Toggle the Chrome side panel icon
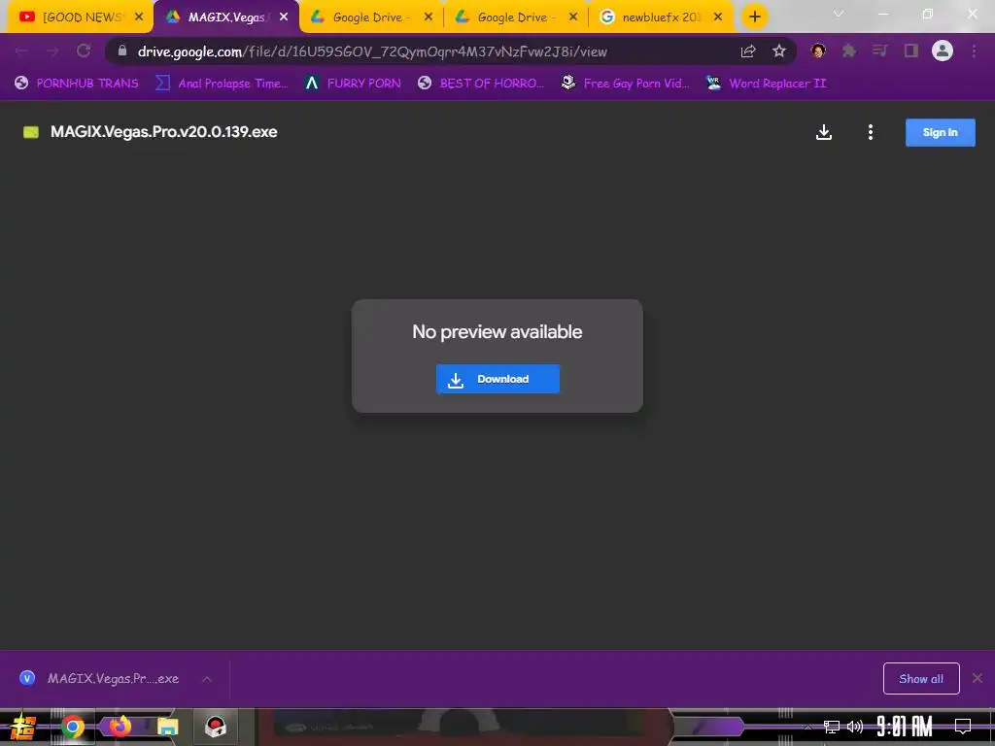This screenshot has height=746, width=995. (x=911, y=51)
